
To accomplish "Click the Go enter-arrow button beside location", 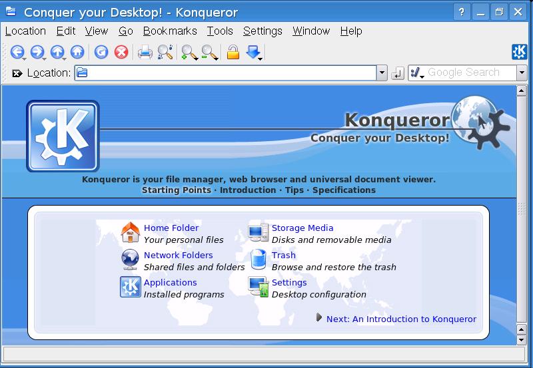I will (x=397, y=73).
